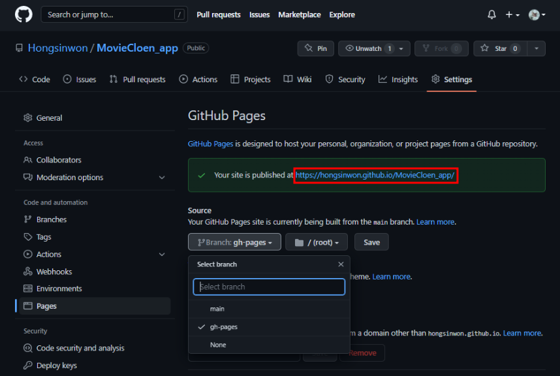
Task: Expand Moderation options chevron
Action: [162, 178]
